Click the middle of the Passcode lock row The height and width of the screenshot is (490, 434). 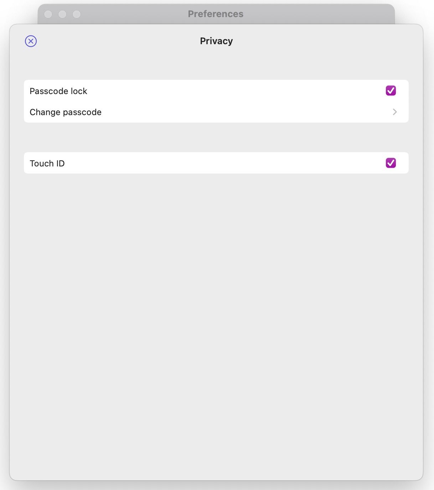(x=216, y=91)
